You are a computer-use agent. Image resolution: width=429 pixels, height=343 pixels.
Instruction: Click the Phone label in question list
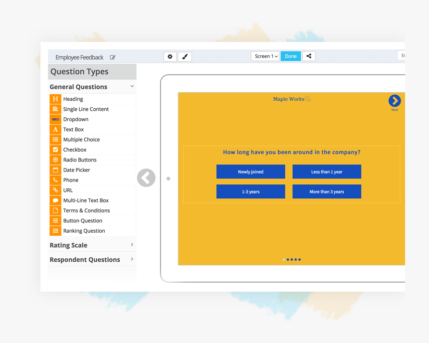[71, 180]
